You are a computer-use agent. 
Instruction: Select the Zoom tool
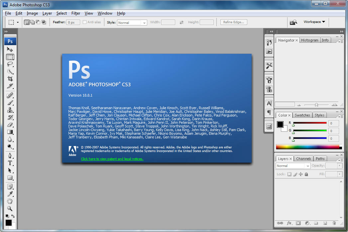(x=10, y=208)
